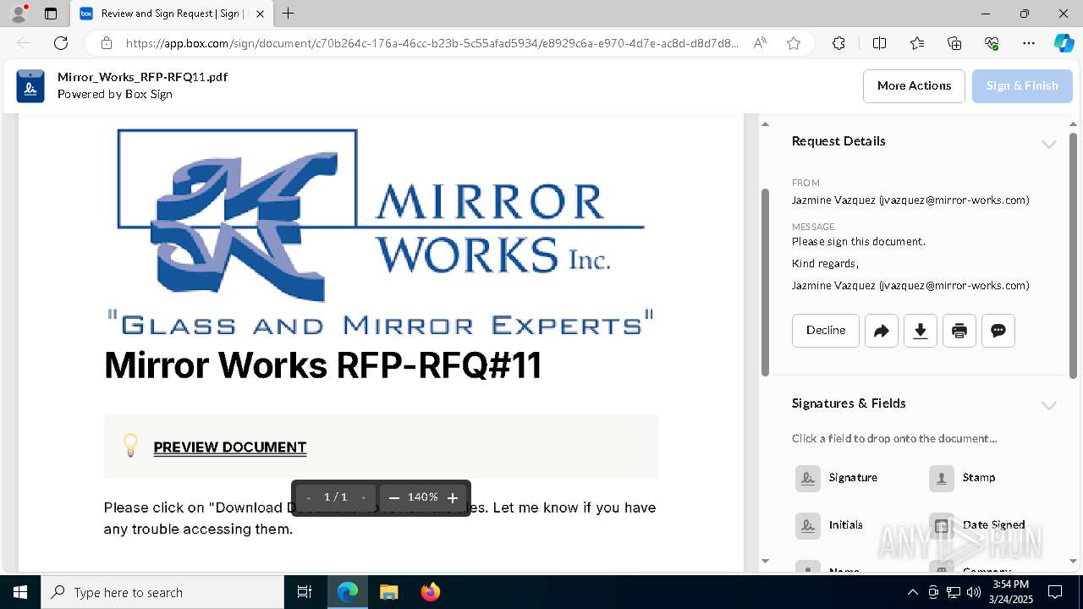The width and height of the screenshot is (1083, 609).
Task: Zoom out the document with minus icon
Action: [x=393, y=498]
